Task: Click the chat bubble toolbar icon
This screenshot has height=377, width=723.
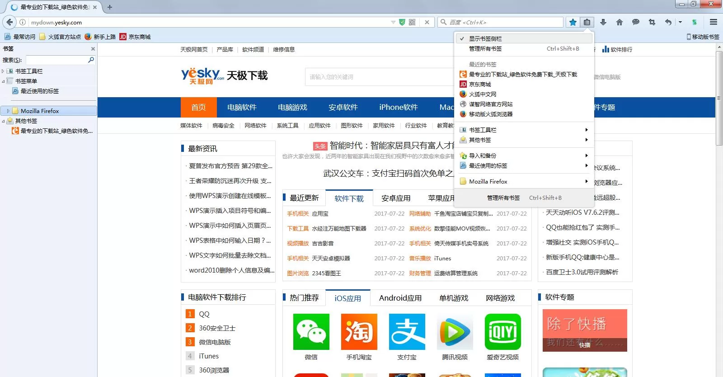Action: [x=636, y=22]
